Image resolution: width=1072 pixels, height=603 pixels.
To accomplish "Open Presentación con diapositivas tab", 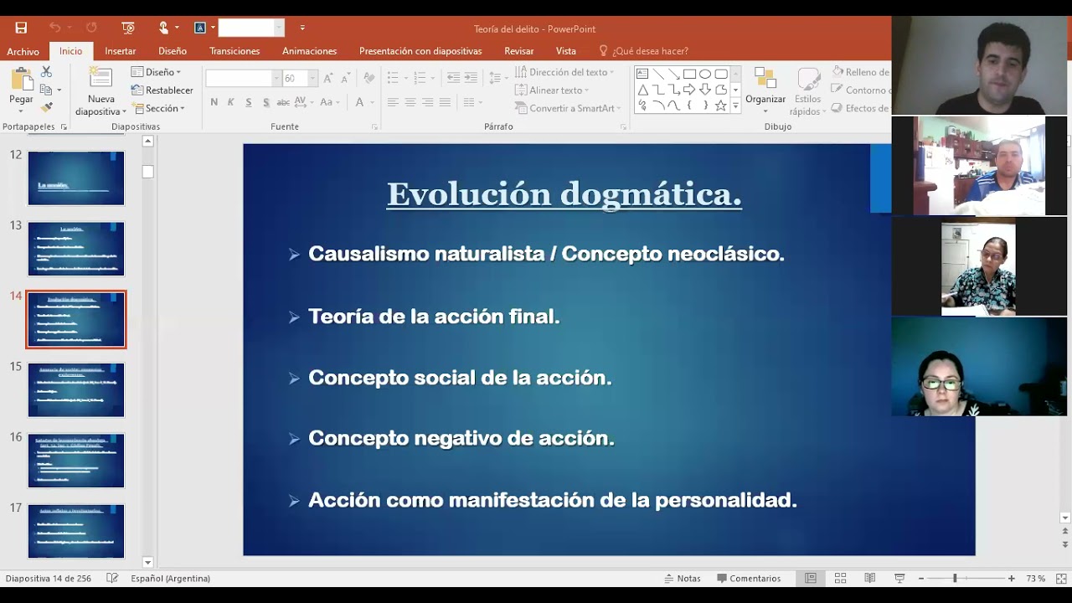I will click(x=420, y=51).
